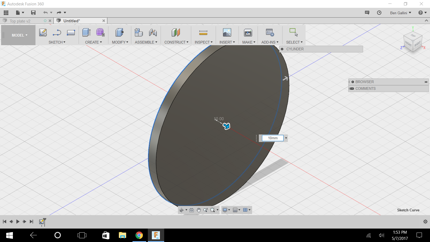The image size is (430, 242).
Task: Click the TOP face of ViewCube
Action: [413, 35]
